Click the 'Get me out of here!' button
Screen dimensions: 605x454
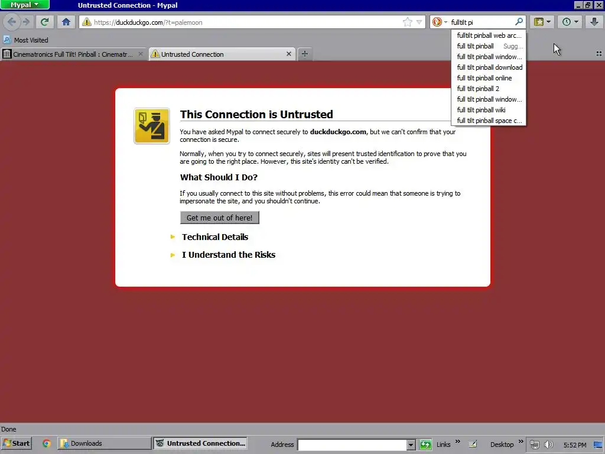(x=220, y=218)
